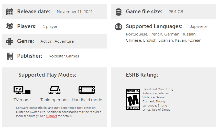Viewport: 218px width, 131px height.
Task: Click the Handheld mode label
Action: click(x=87, y=100)
